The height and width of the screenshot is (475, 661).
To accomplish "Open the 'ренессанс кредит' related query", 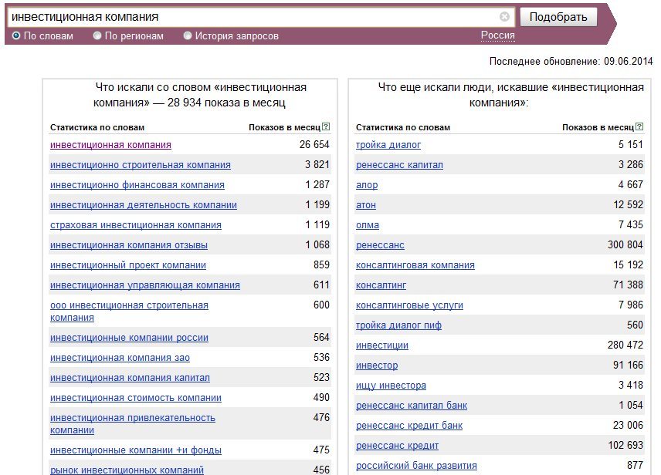I will click(x=397, y=446).
